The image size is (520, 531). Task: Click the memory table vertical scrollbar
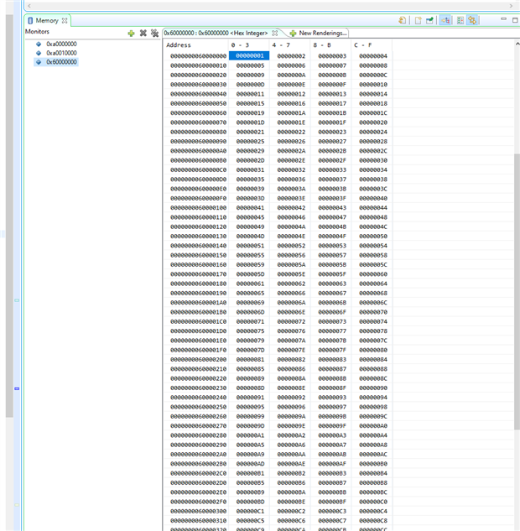coord(516,252)
